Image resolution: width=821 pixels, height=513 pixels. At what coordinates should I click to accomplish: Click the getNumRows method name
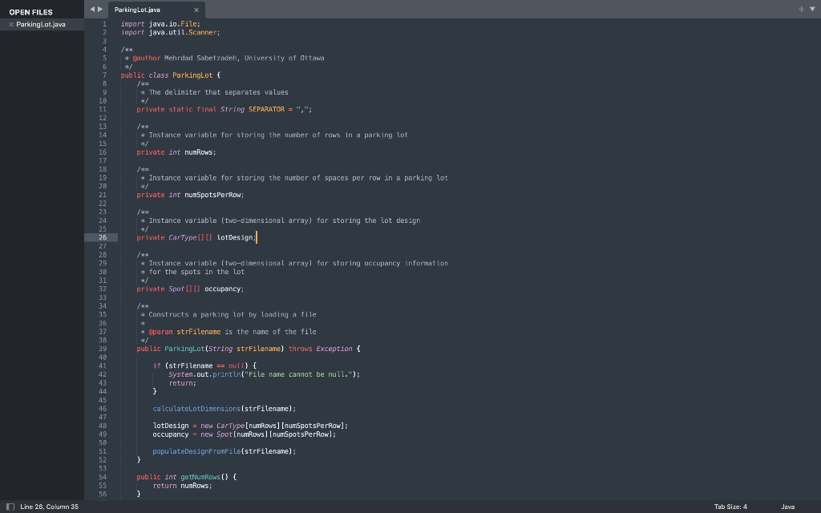(200, 477)
